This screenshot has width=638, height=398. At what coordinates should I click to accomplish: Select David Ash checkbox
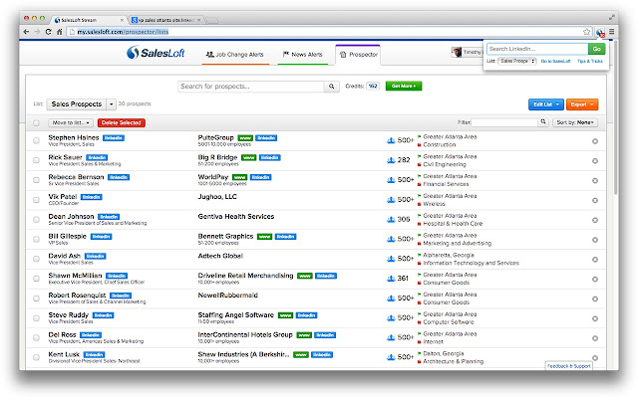click(36, 259)
